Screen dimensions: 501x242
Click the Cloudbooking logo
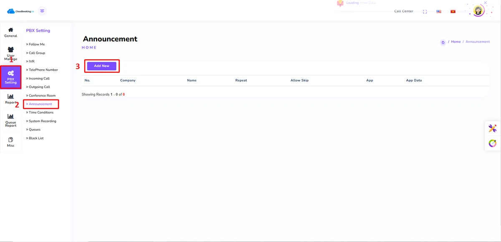[20, 11]
